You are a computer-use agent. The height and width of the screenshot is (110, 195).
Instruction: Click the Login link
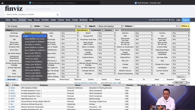click(179, 20)
